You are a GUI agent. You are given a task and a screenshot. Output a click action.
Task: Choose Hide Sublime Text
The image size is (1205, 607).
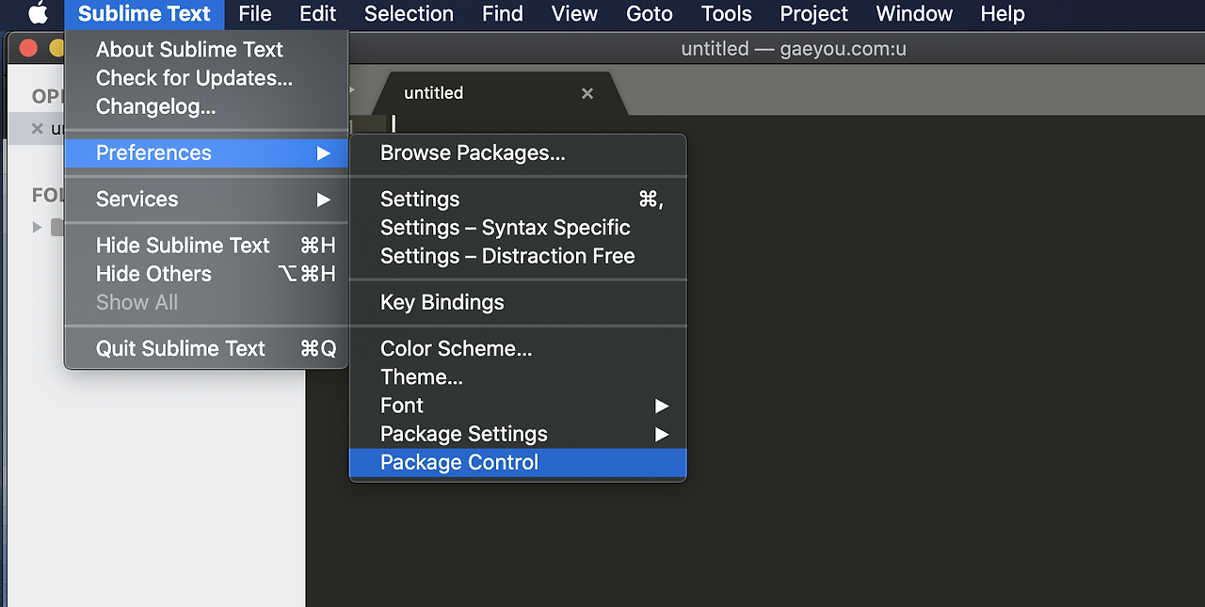click(206, 246)
